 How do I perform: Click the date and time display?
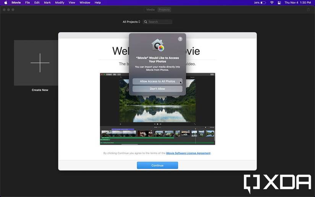click(x=298, y=3)
